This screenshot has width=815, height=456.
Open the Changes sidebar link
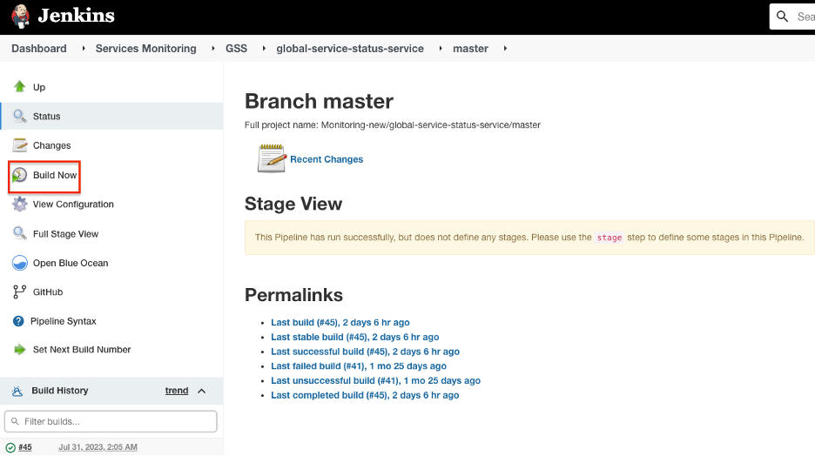[x=51, y=145]
